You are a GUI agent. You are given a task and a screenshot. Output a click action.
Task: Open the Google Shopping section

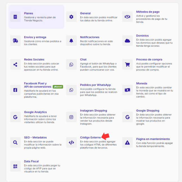(148, 111)
